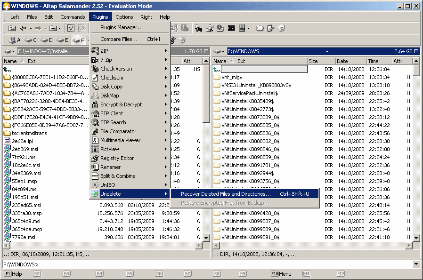
Task: Click the open-folder toolbar icon
Action: (x=260, y=28)
